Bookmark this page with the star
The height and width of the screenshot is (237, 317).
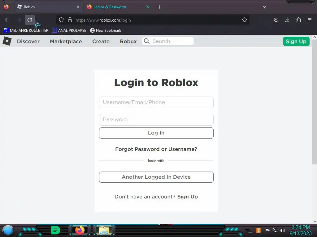click(x=245, y=20)
